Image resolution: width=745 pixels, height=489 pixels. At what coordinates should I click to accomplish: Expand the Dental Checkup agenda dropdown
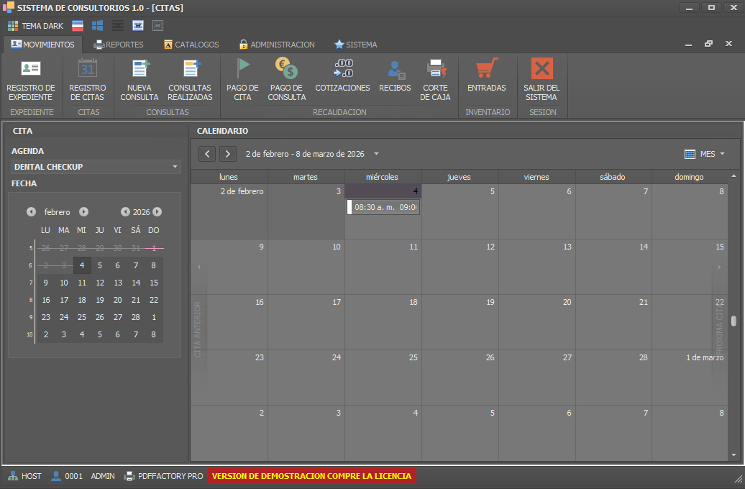[x=175, y=167]
